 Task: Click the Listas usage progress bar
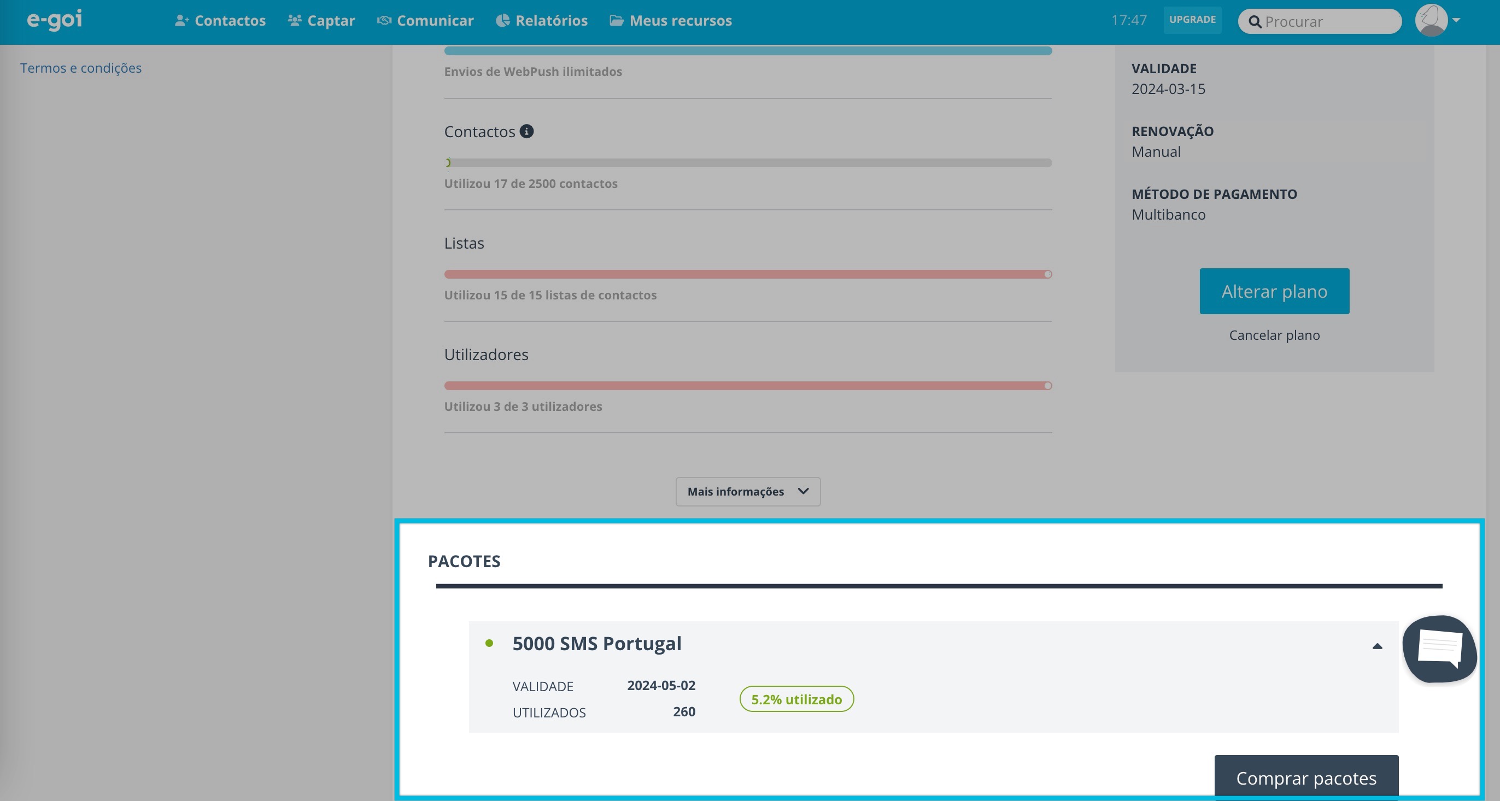coord(748,274)
